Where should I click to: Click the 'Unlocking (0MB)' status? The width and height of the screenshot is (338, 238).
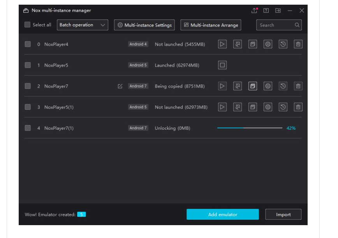[x=173, y=128]
